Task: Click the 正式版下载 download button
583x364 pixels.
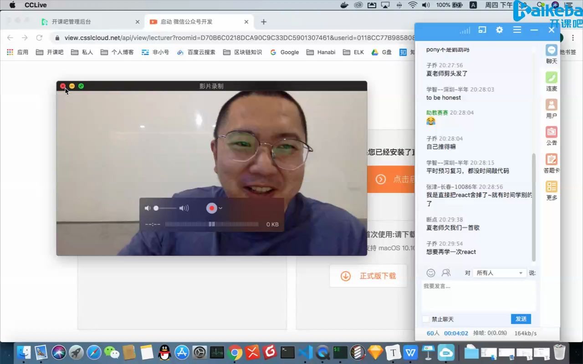Action: click(368, 276)
